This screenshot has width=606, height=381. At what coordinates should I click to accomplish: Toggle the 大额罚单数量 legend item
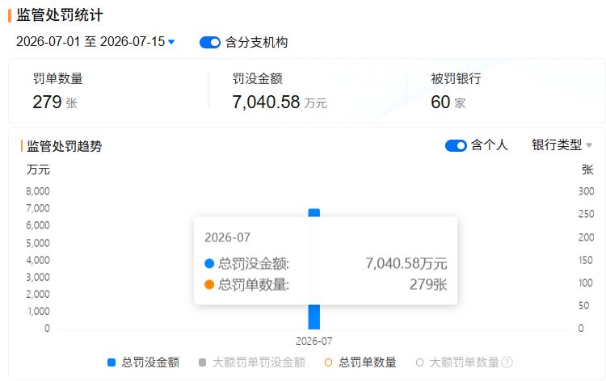coord(457,362)
